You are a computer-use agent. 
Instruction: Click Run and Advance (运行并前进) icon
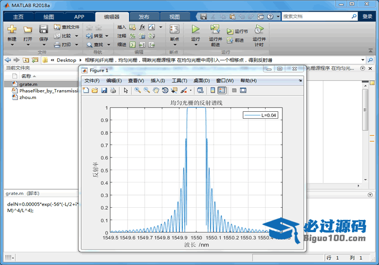pos(215,29)
